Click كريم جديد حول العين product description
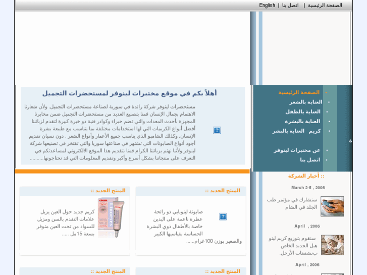Viewport: 367px width, 275px height. pyautogui.click(x=66, y=223)
